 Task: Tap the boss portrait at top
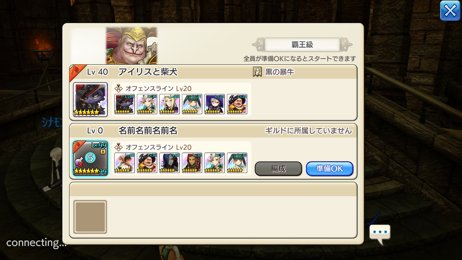(x=132, y=46)
